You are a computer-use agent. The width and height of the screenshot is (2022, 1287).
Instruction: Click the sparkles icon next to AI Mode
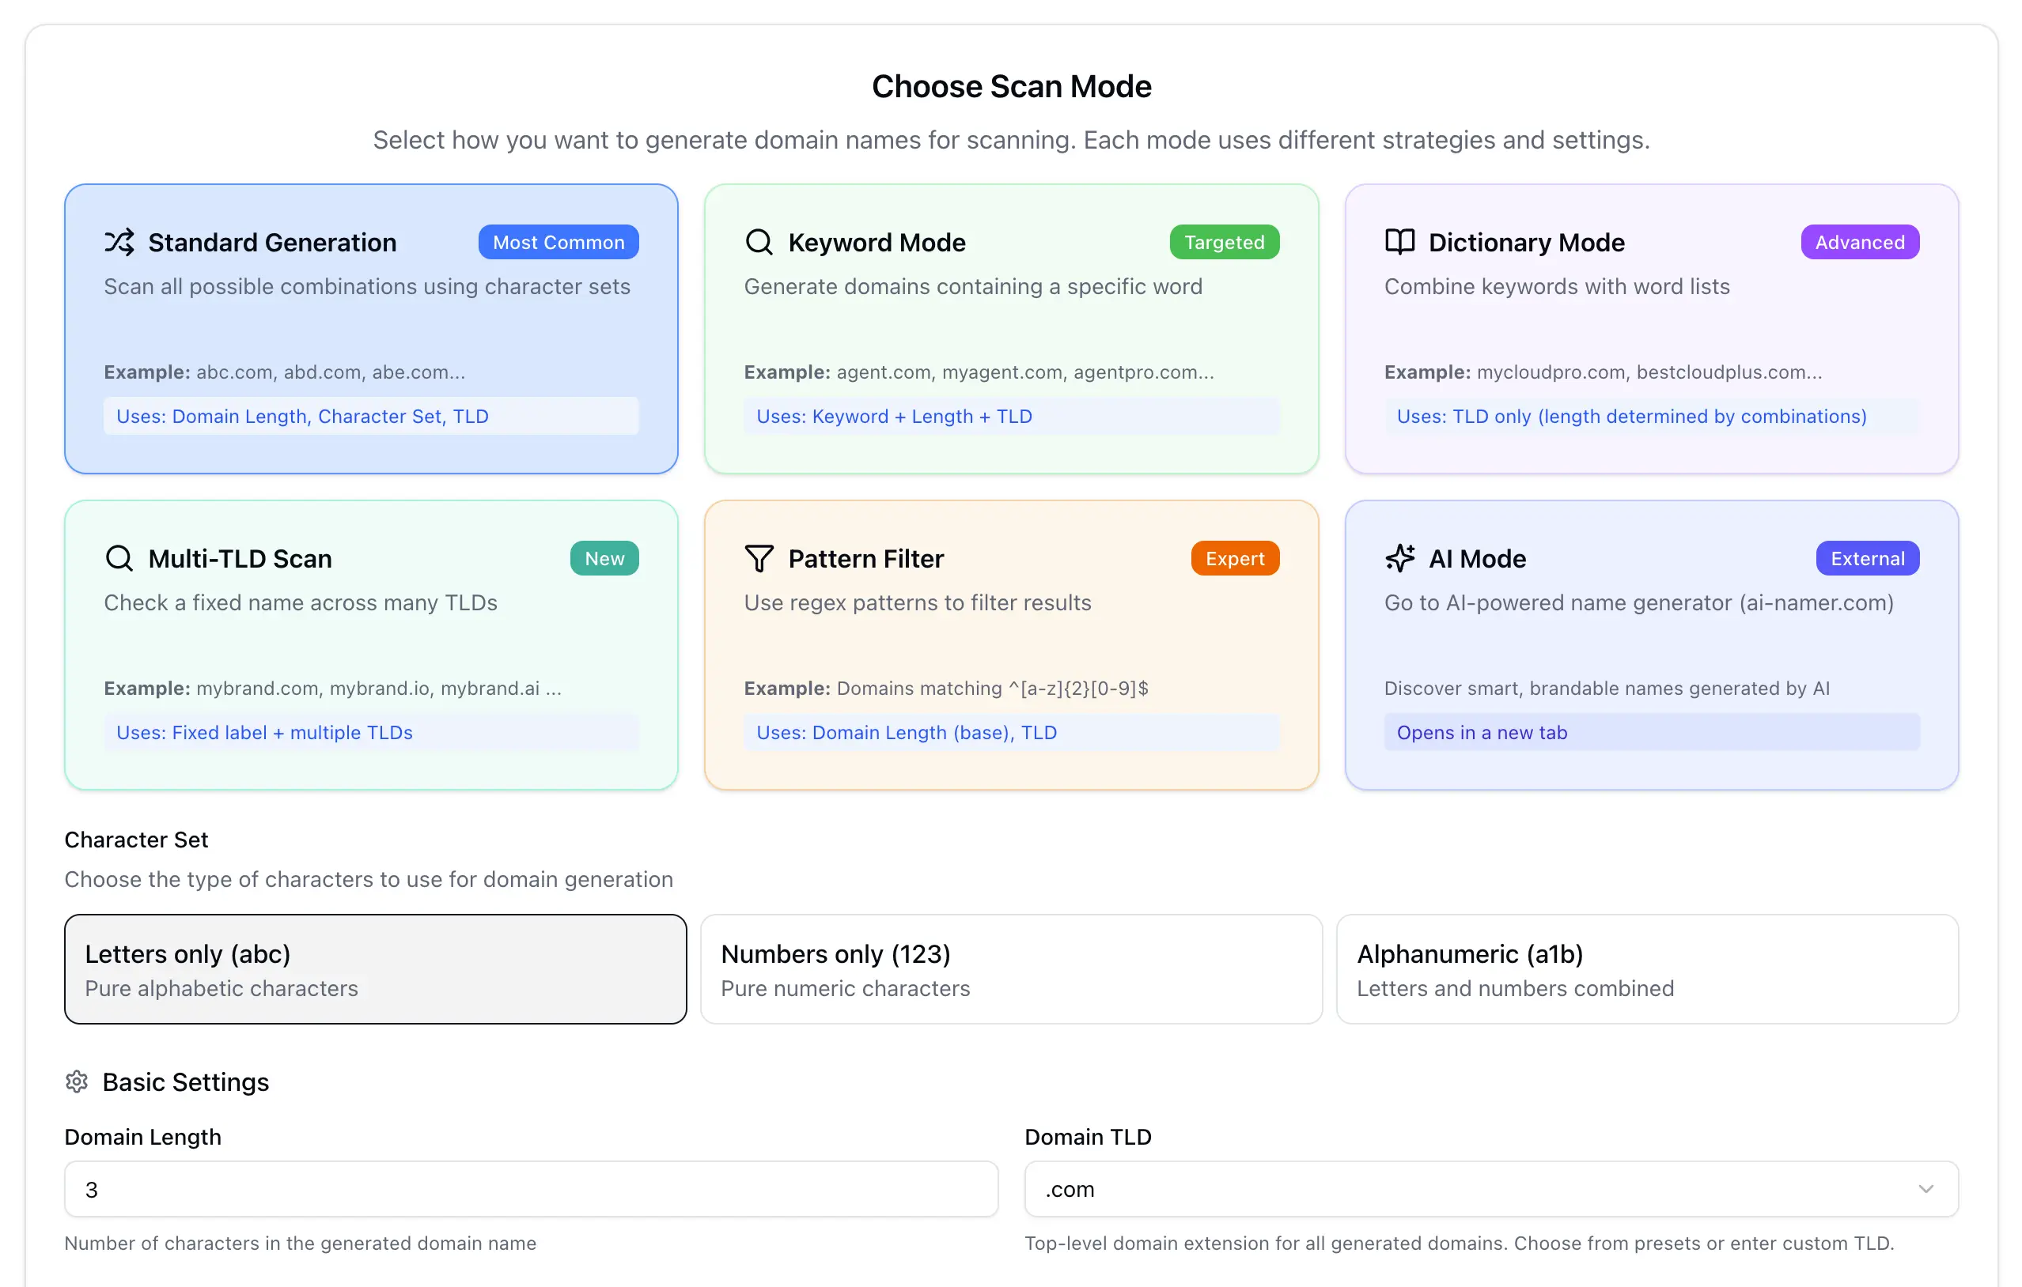pos(1399,558)
